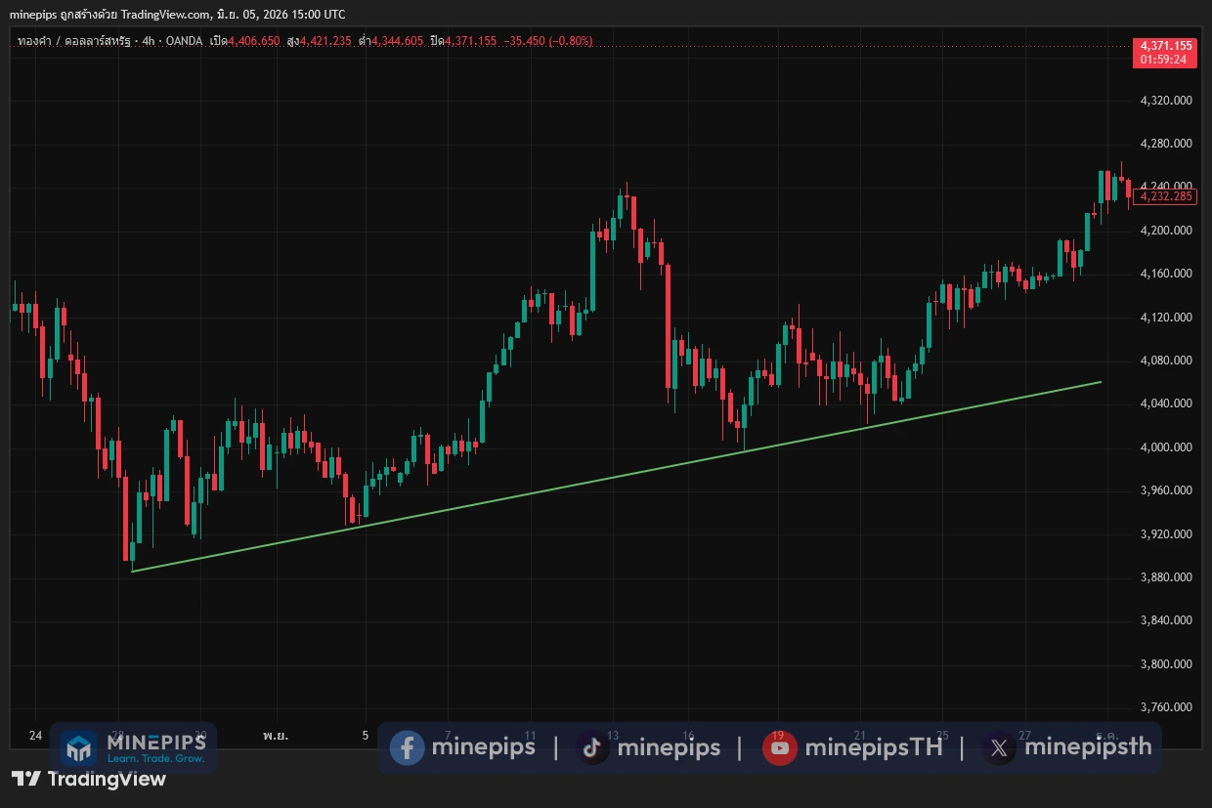Click the date label 5 on time axis
This screenshot has height=808, width=1212.
[x=365, y=735]
